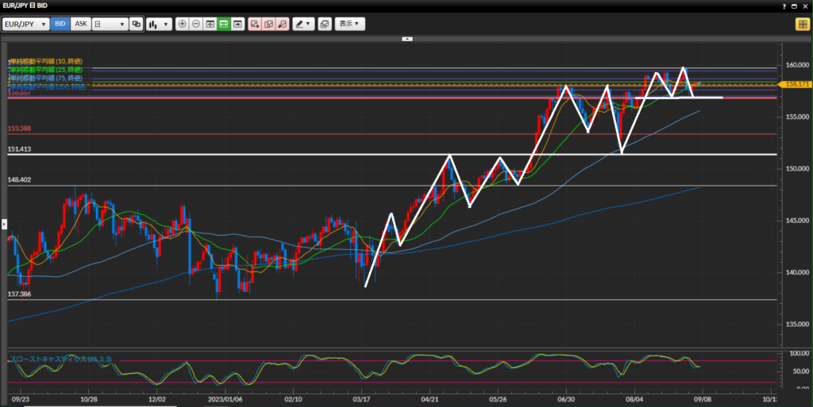The height and width of the screenshot is (407, 813).
Task: Toggle the yellow crosshair button
Action: [x=801, y=24]
